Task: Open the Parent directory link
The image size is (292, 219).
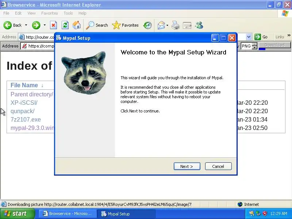Action: (x=32, y=94)
